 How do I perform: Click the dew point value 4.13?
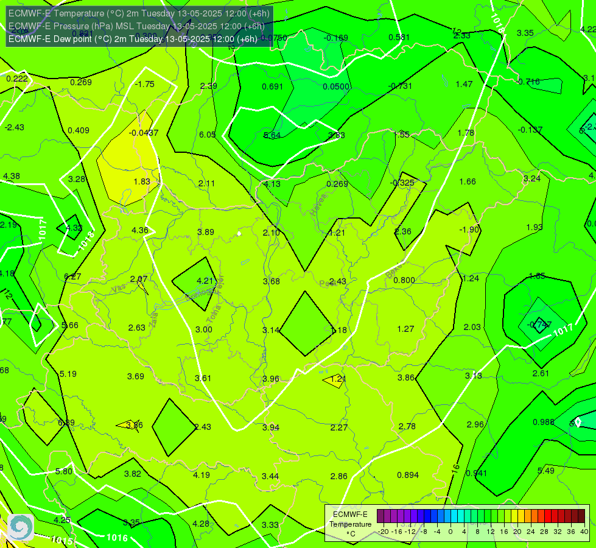[272, 184]
